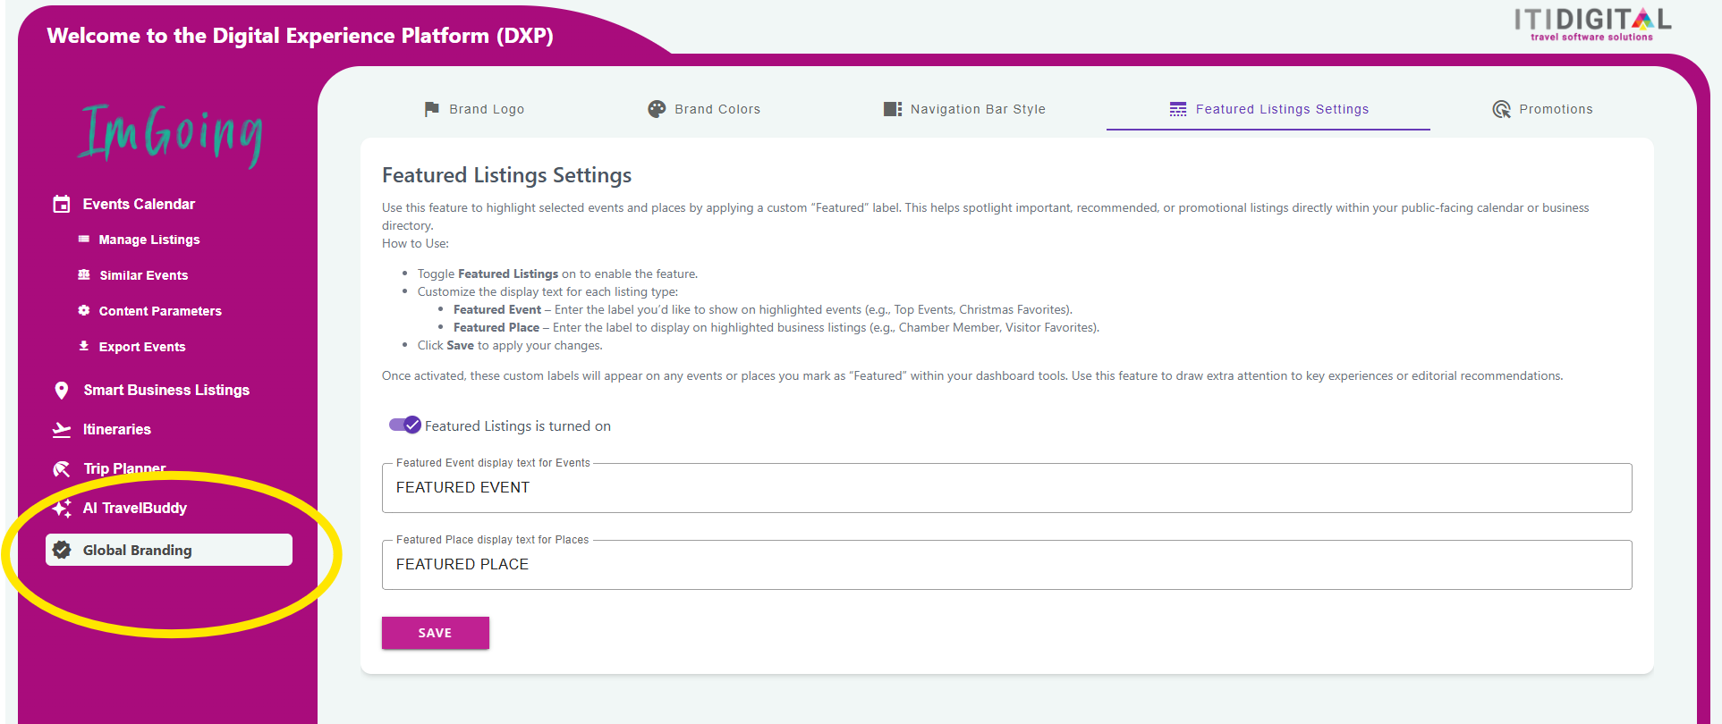1722x724 pixels.
Task: Switch to the Brand Colors tab
Action: point(704,109)
